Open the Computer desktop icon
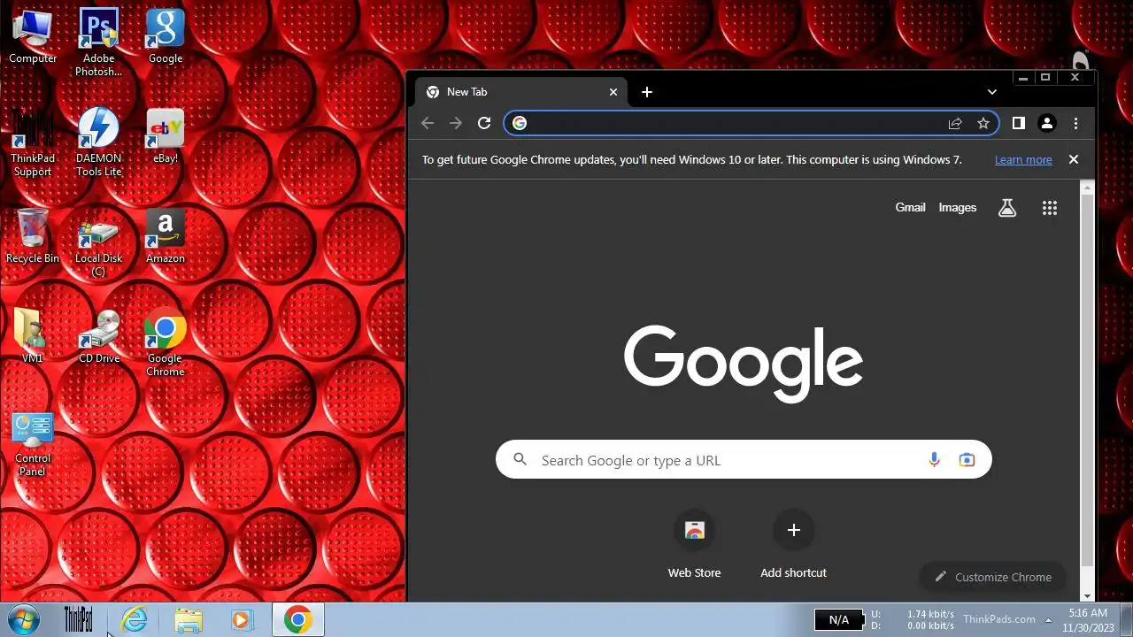The height and width of the screenshot is (637, 1133). 33,37
